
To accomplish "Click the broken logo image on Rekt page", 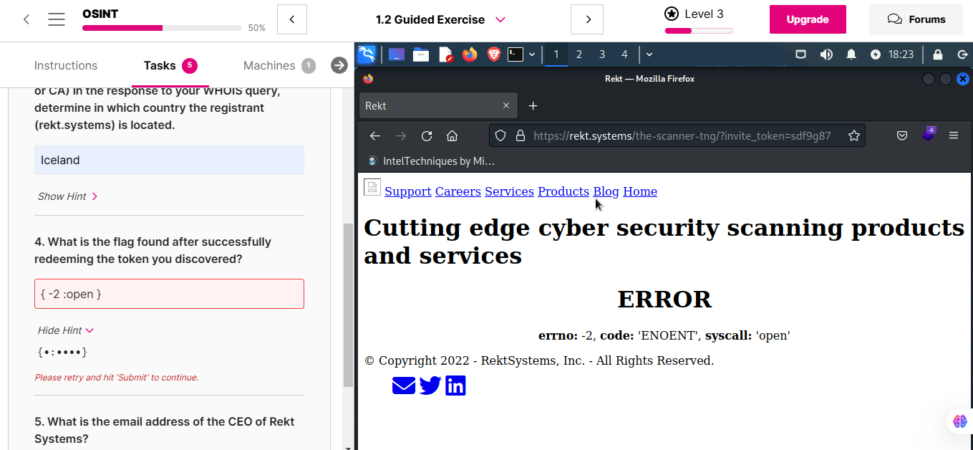I will coord(372,187).
